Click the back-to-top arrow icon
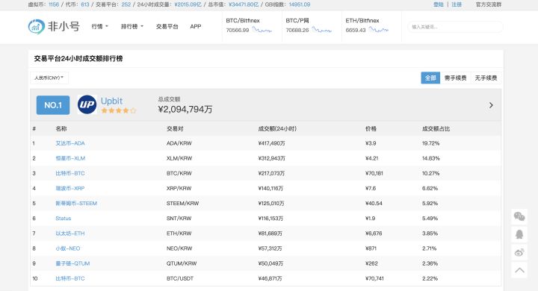This screenshot has height=291, width=538. pos(519,270)
